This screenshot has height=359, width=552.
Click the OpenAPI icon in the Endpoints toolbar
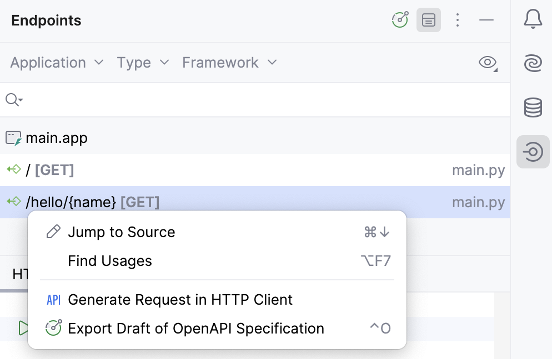pyautogui.click(x=400, y=20)
